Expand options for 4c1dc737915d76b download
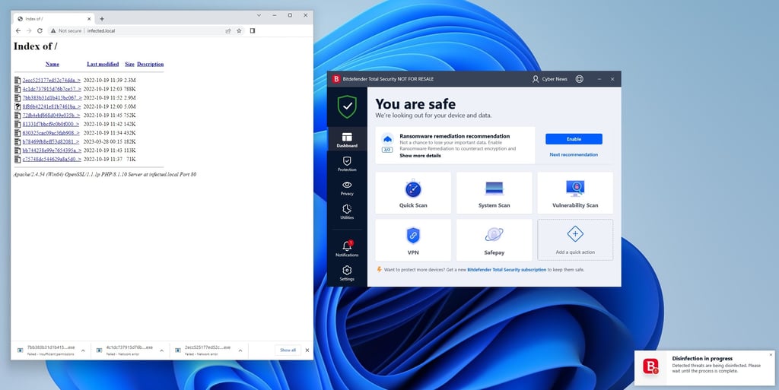Screen dimensions: 779x390 pos(161,350)
